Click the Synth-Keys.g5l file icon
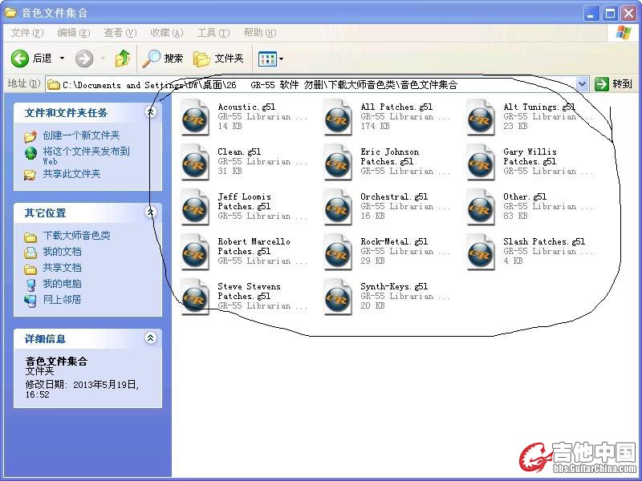Image resolution: width=642 pixels, height=481 pixels. (x=338, y=297)
